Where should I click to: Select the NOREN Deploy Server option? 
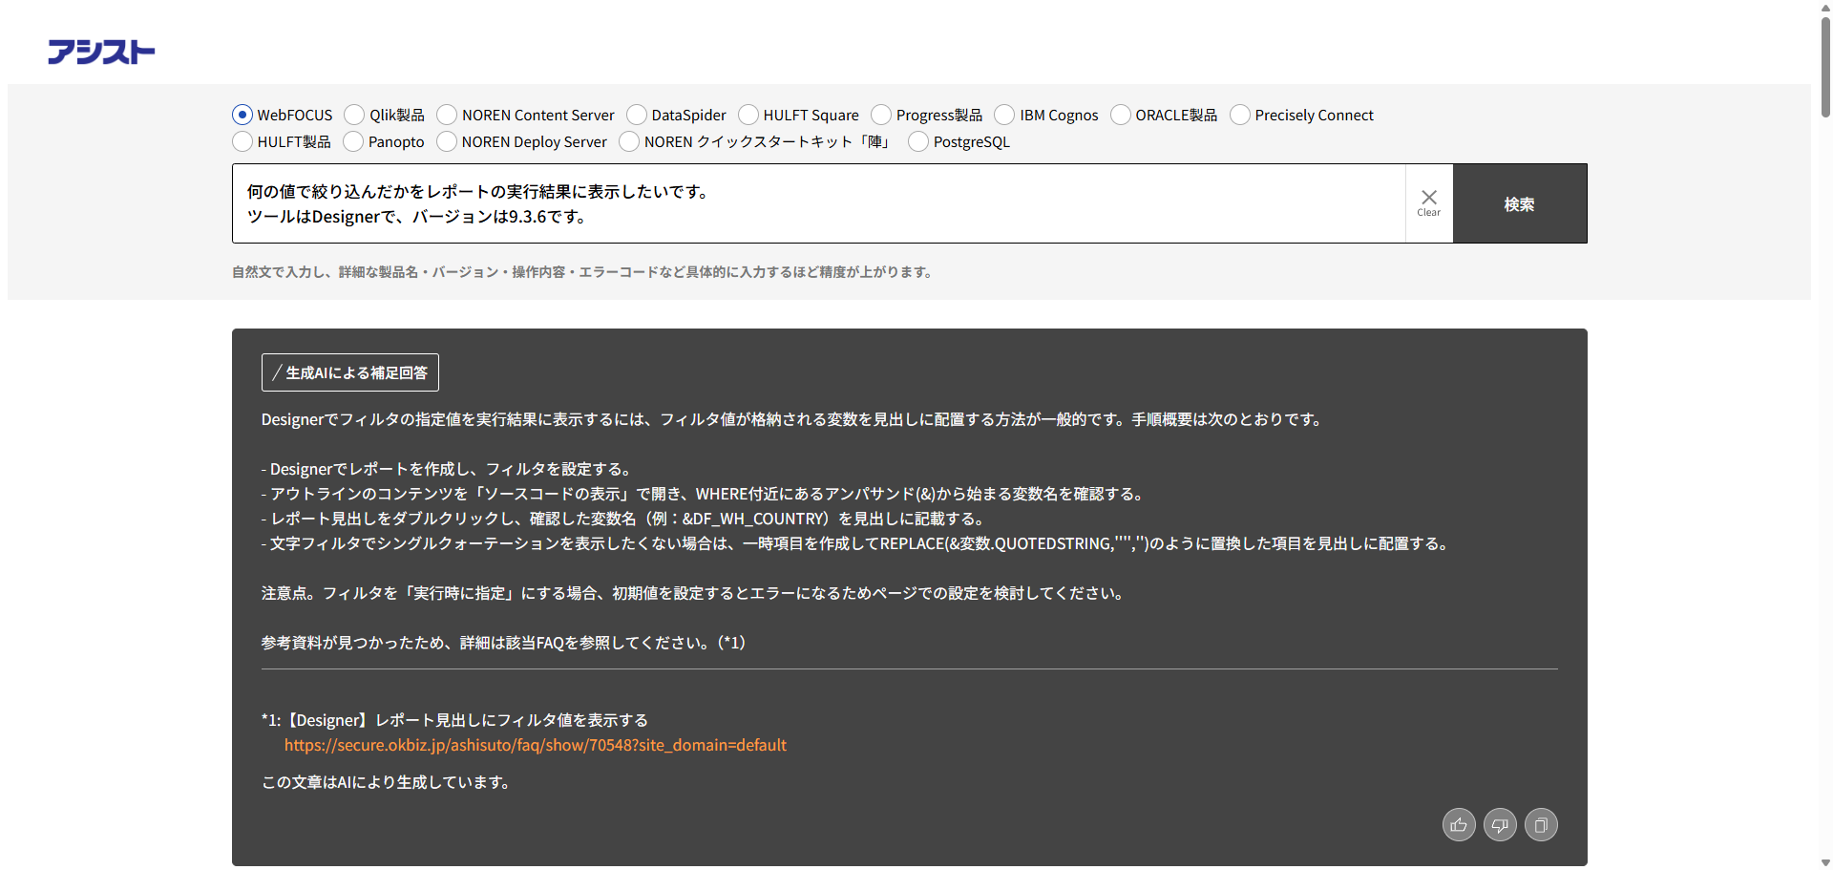[x=447, y=141]
